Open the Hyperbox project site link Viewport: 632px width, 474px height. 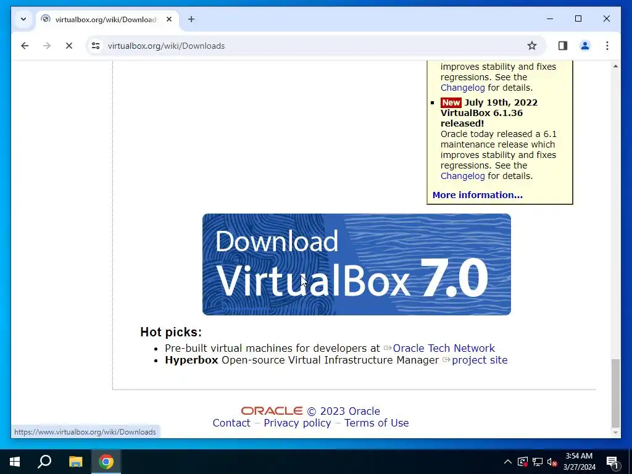point(479,360)
